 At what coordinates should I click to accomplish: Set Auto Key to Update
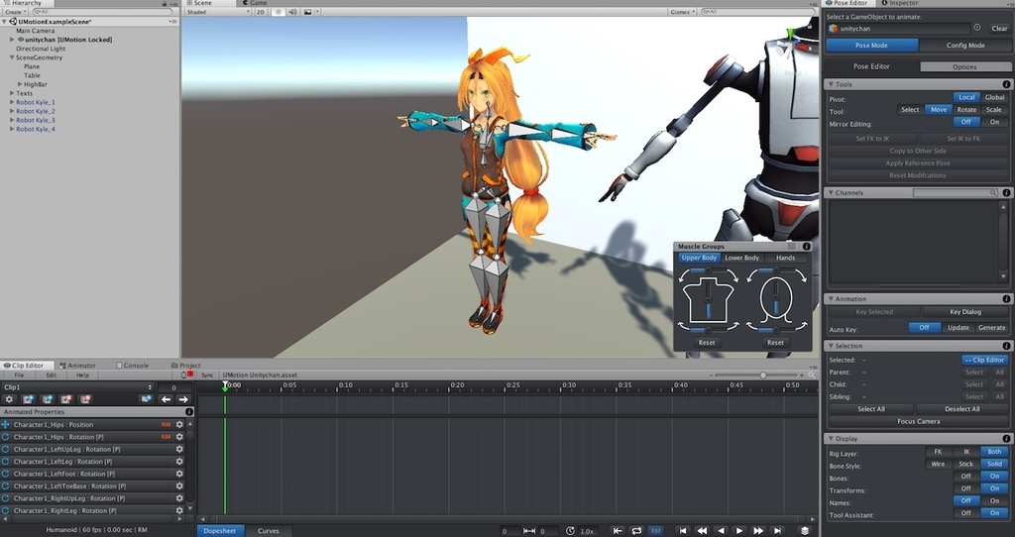click(959, 327)
